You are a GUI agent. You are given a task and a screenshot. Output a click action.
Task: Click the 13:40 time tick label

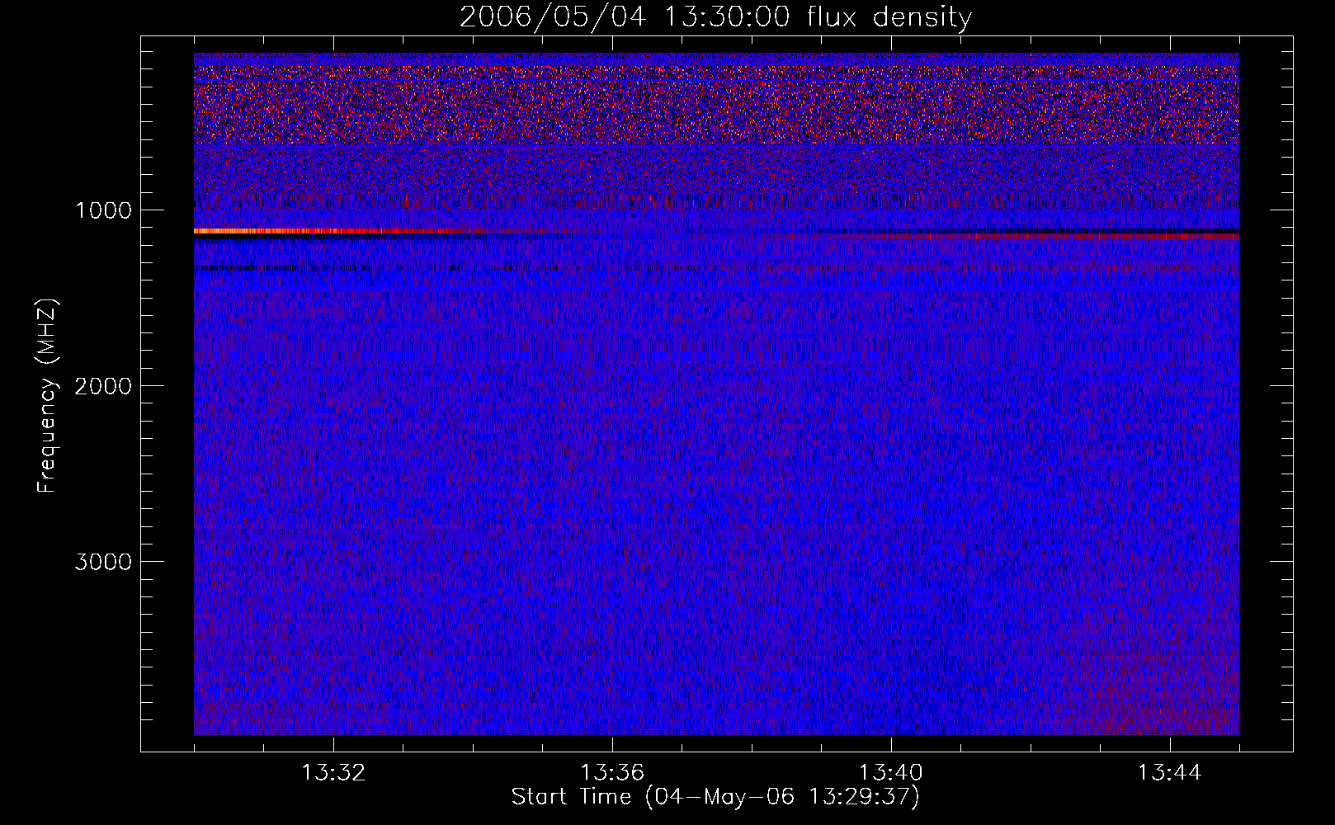891,773
